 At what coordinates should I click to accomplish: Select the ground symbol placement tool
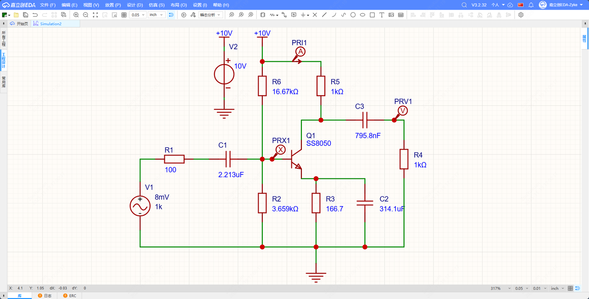coord(304,15)
